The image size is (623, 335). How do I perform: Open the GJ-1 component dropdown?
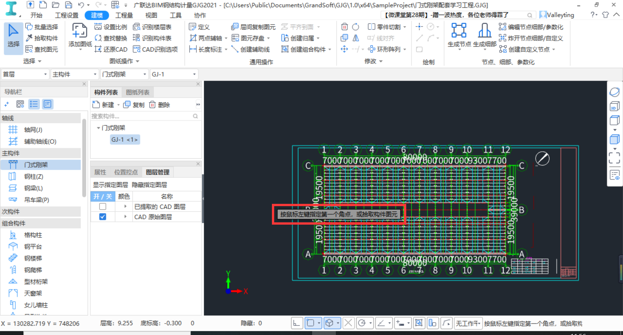pos(174,74)
